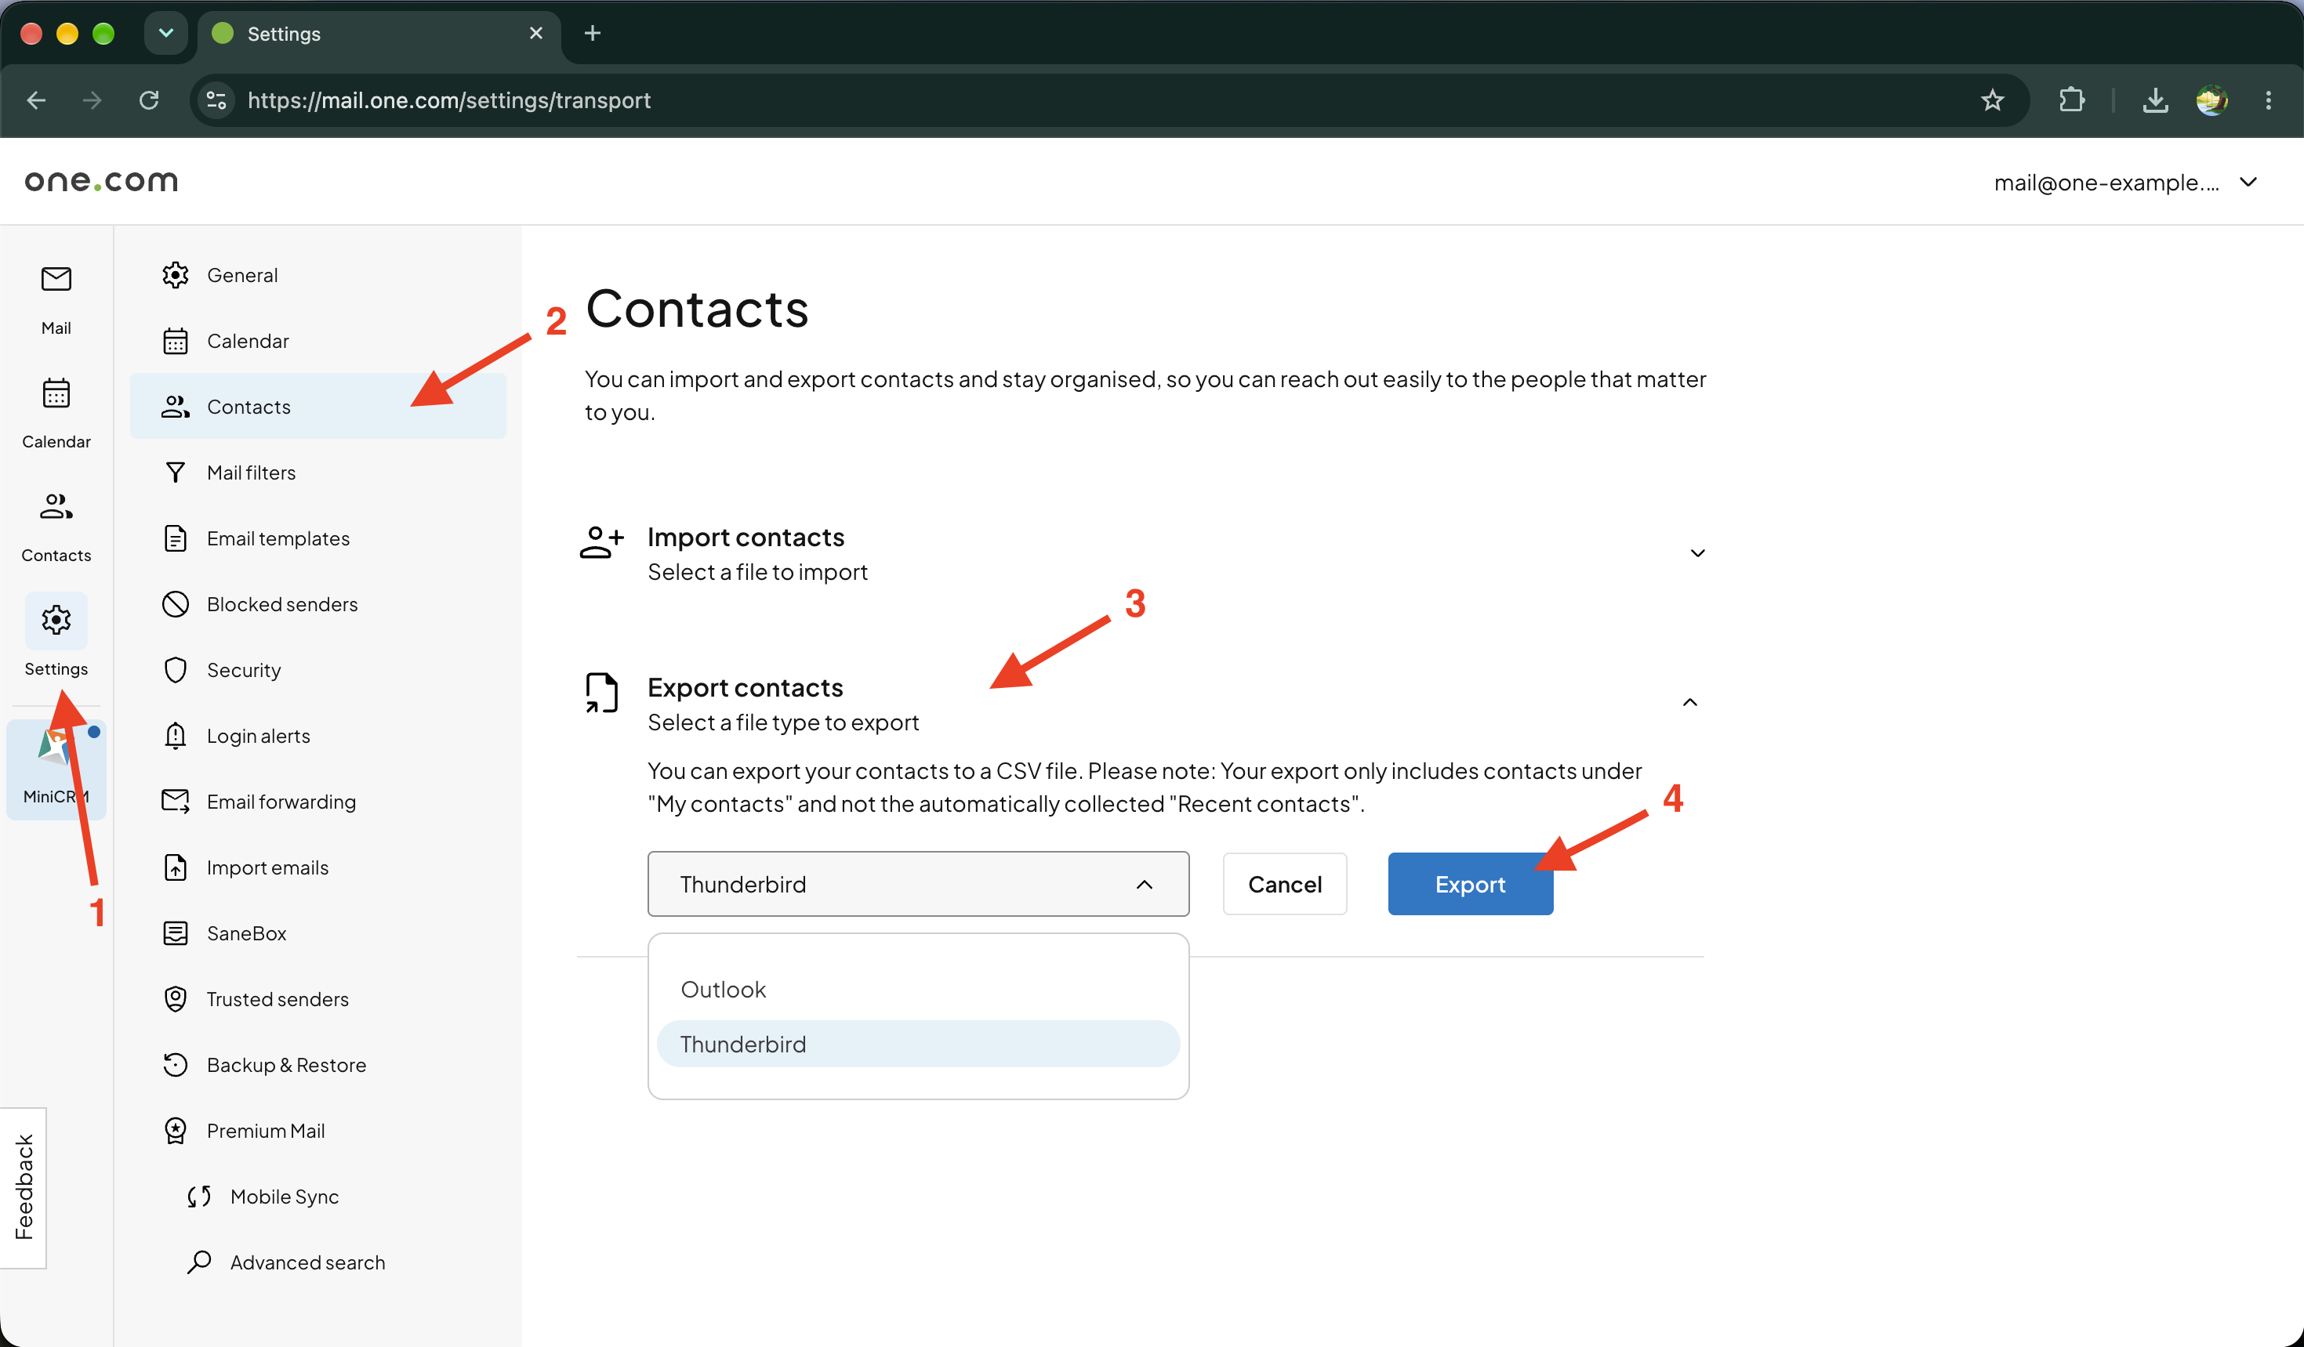The image size is (2304, 1347).
Task: Click the Security shield icon
Action: (175, 670)
